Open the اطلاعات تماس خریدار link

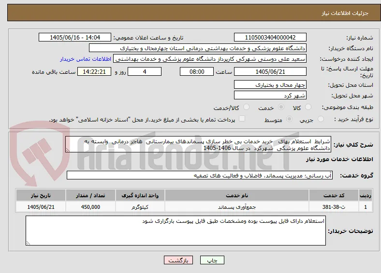click(x=86, y=59)
